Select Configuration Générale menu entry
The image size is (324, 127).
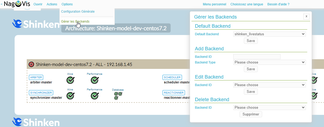point(78,12)
